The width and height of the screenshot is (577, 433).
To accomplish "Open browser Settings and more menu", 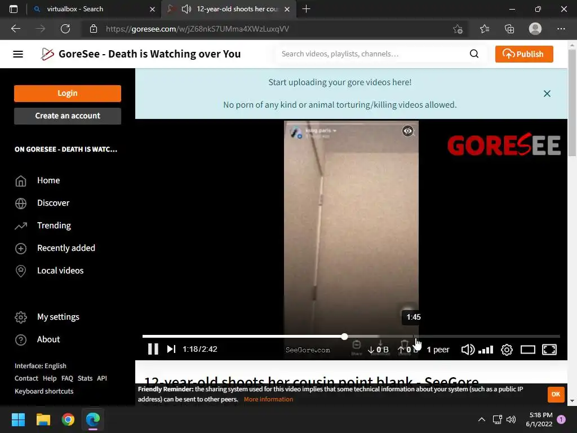I will (x=561, y=29).
